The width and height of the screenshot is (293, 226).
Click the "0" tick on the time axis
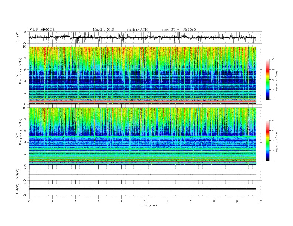tap(29, 201)
